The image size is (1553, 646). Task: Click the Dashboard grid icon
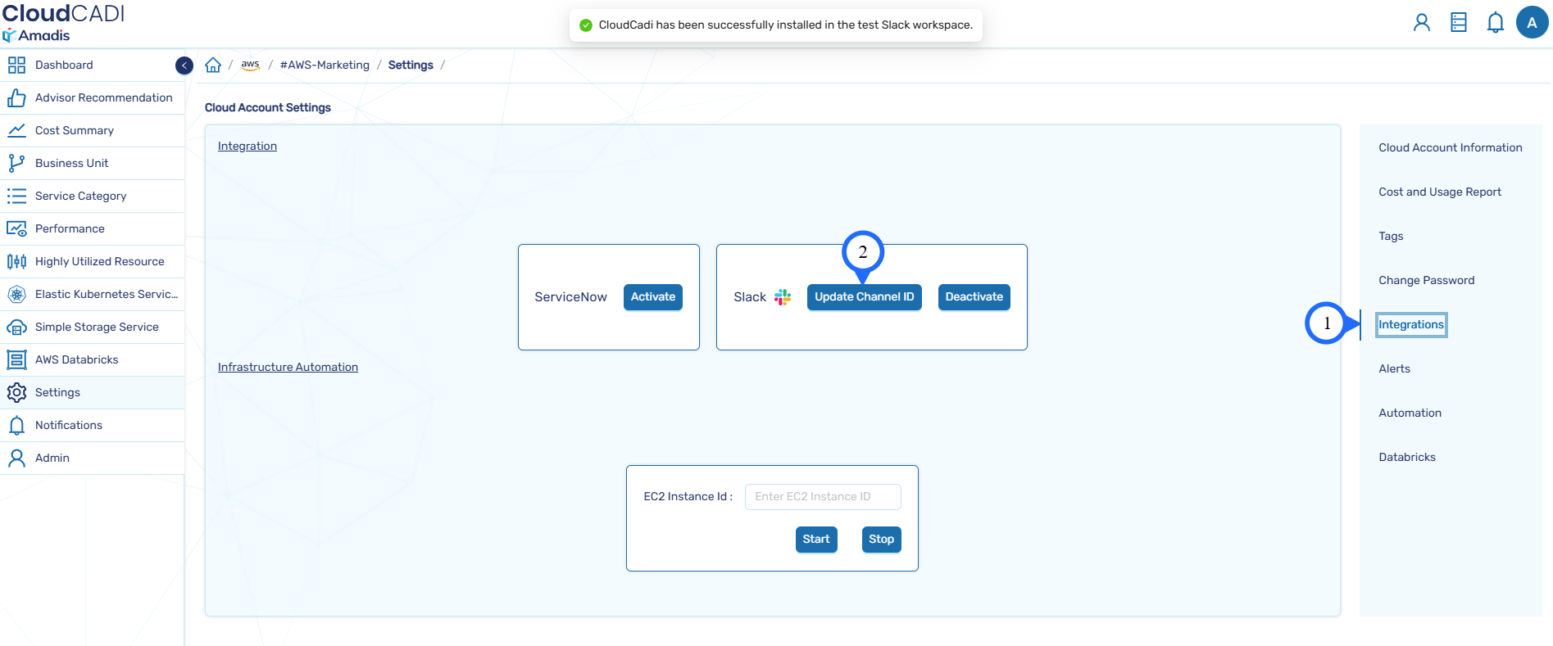point(16,66)
